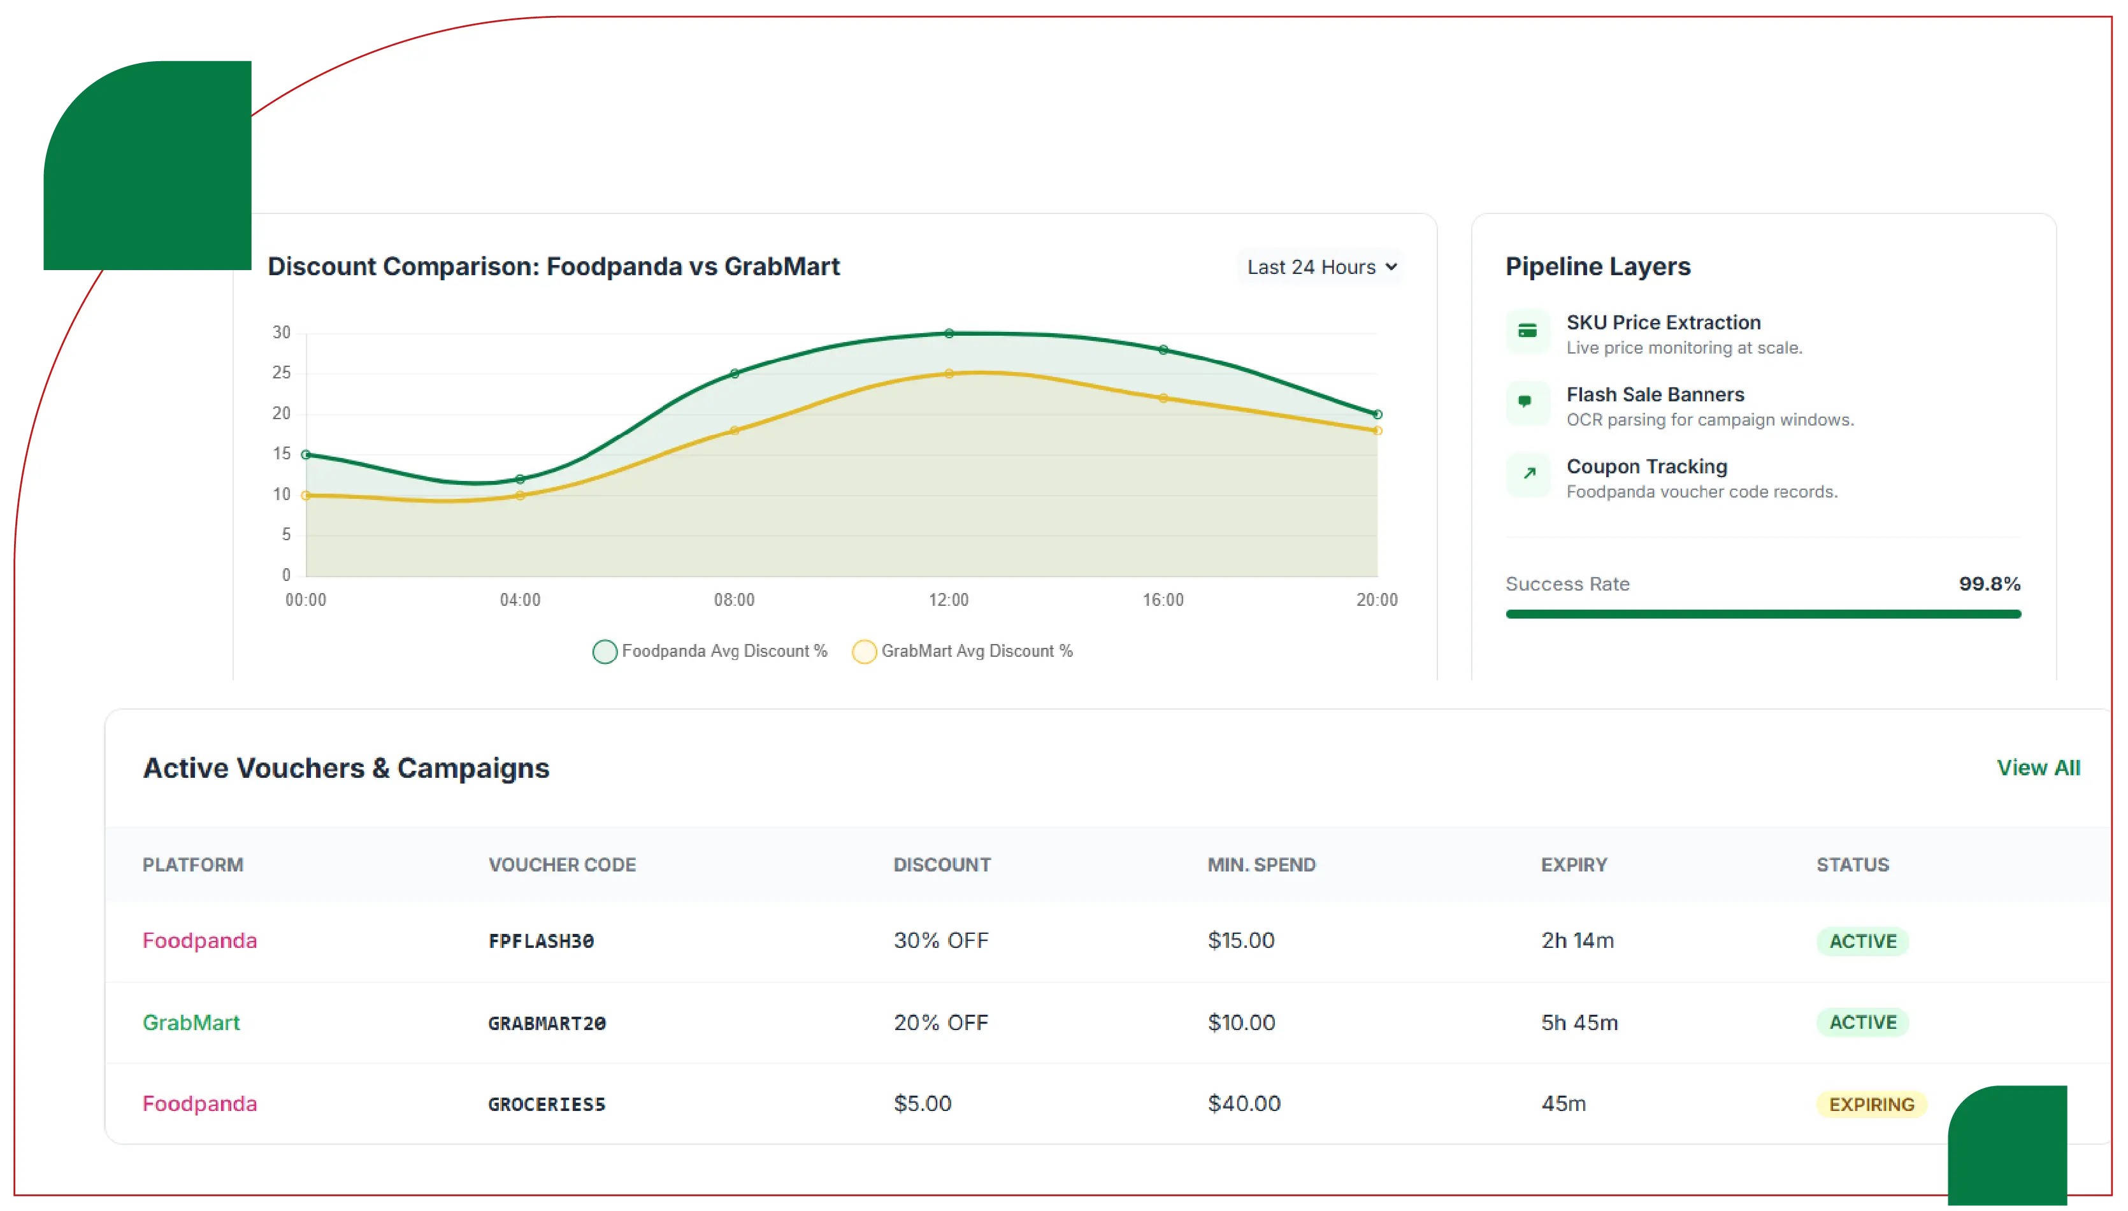The image size is (2128, 1211).
Task: Click the GrabMart platform link
Action: tap(191, 1022)
